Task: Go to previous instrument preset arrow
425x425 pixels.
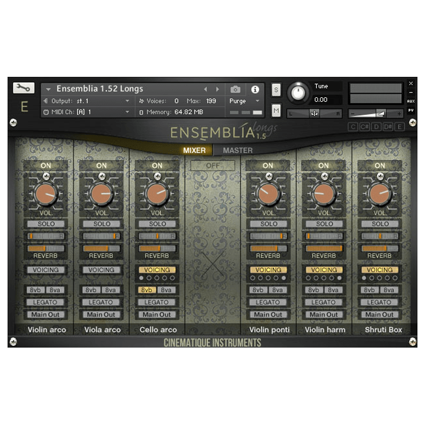Action: point(206,89)
